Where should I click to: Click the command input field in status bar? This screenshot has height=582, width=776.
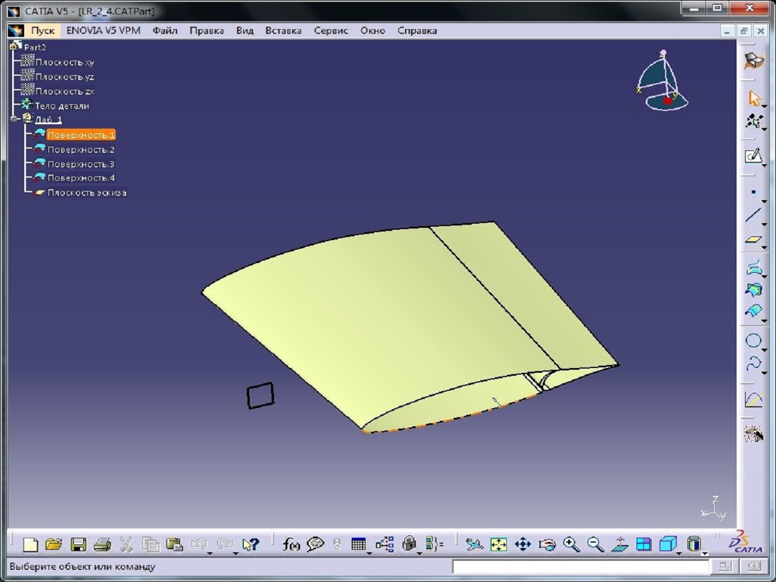(x=580, y=566)
